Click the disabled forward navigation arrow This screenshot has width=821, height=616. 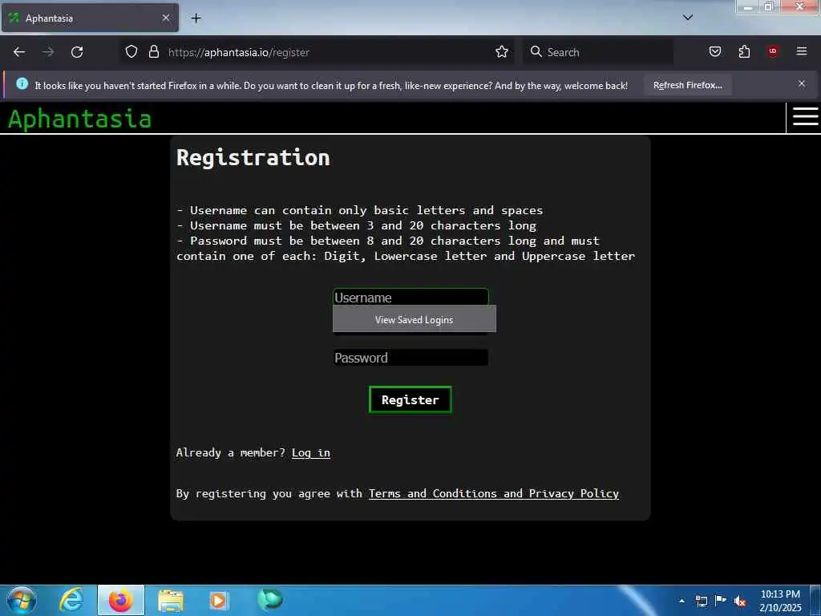[48, 52]
